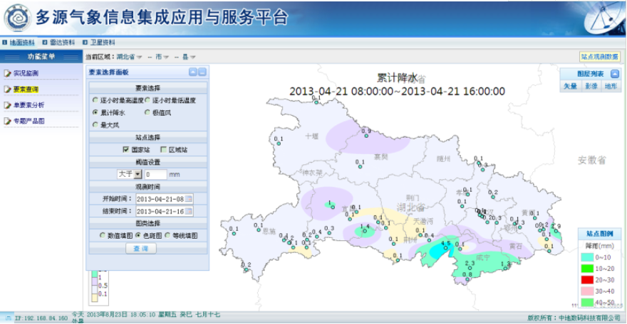Viewport: 627px width, 324px height.
Task: Collapse the 图层列表 panel
Action: [x=614, y=74]
